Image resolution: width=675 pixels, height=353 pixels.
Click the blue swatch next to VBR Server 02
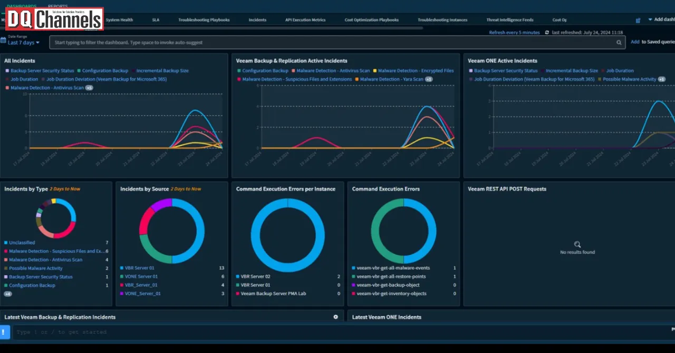click(238, 277)
